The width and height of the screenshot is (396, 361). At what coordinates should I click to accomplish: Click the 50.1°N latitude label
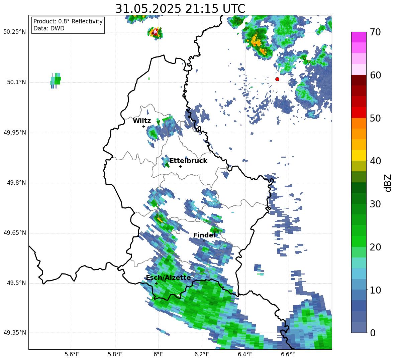(16, 82)
